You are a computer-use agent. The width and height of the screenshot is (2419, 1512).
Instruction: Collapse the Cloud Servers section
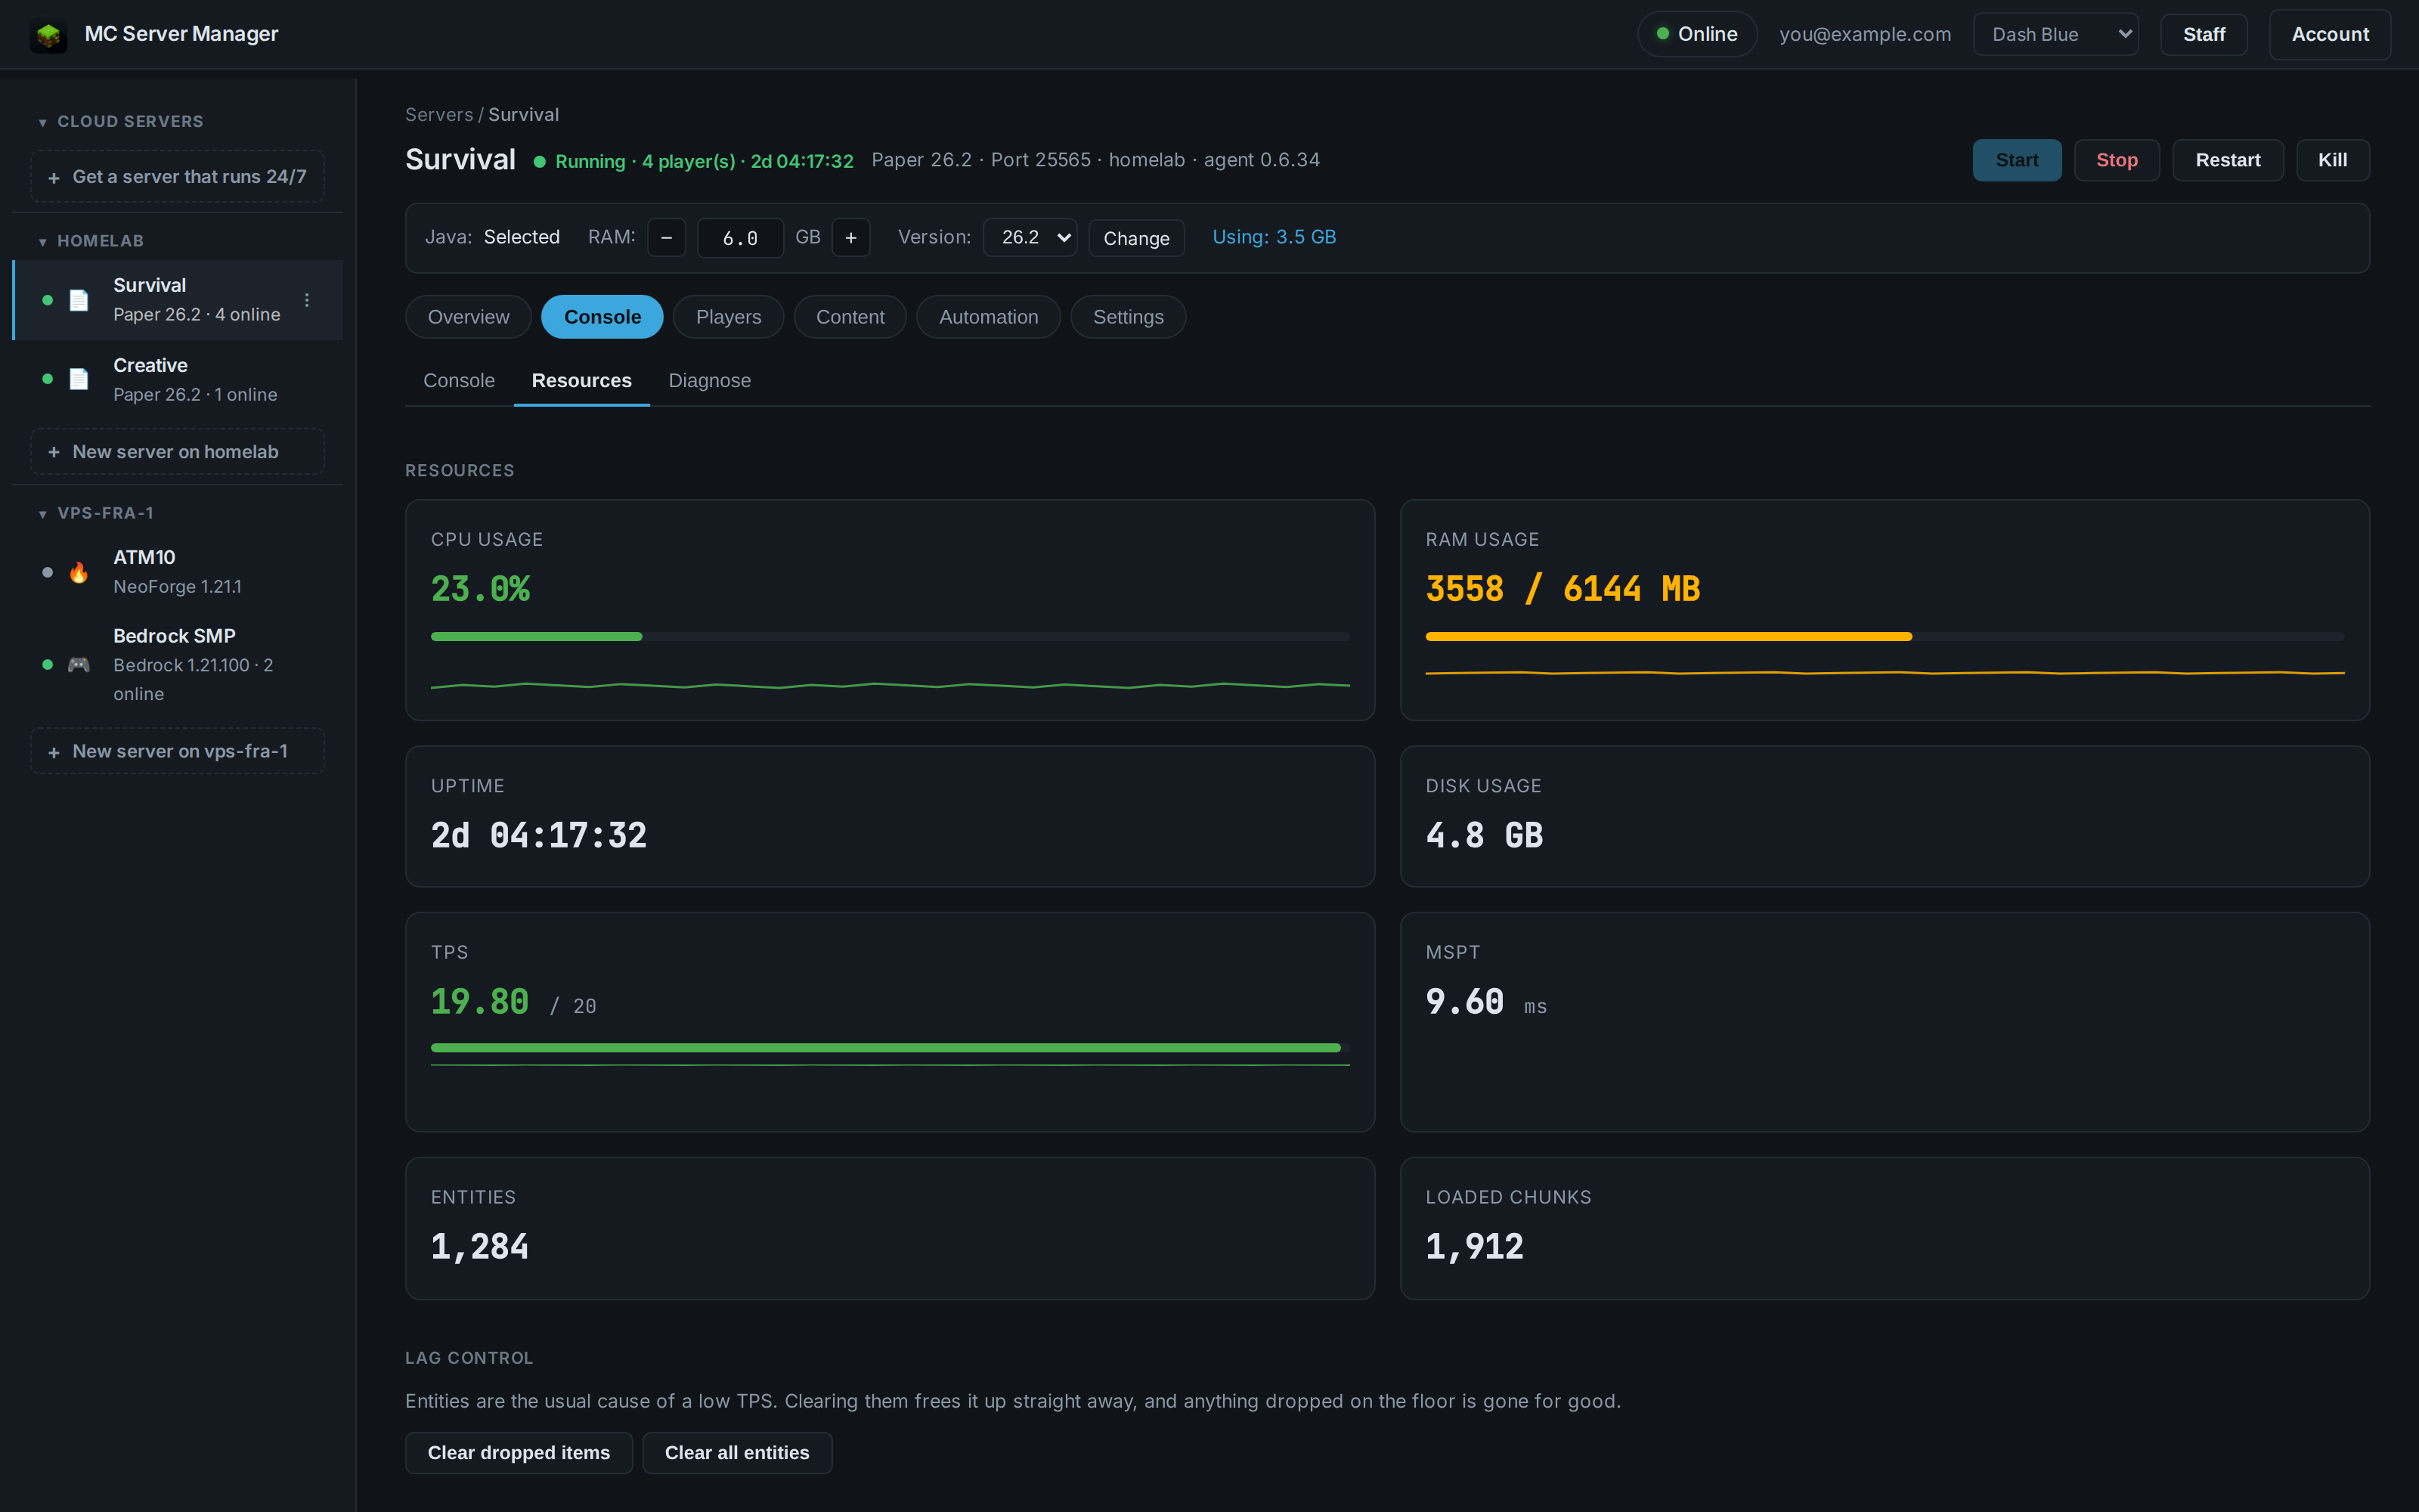coord(120,121)
